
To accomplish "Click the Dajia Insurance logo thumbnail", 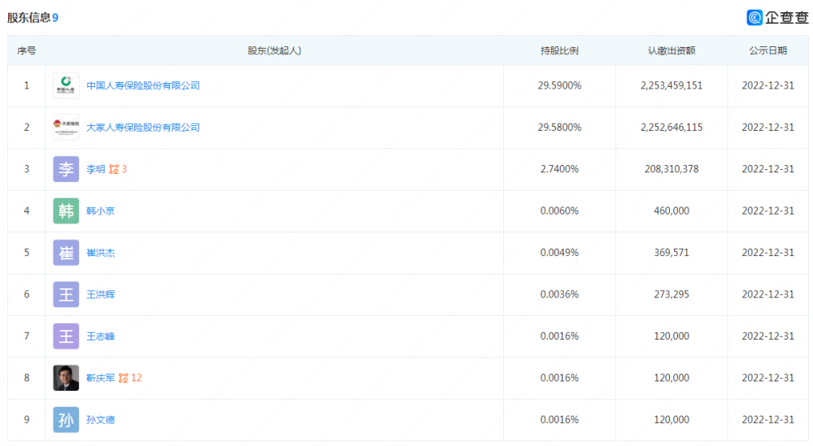I will pos(66,128).
